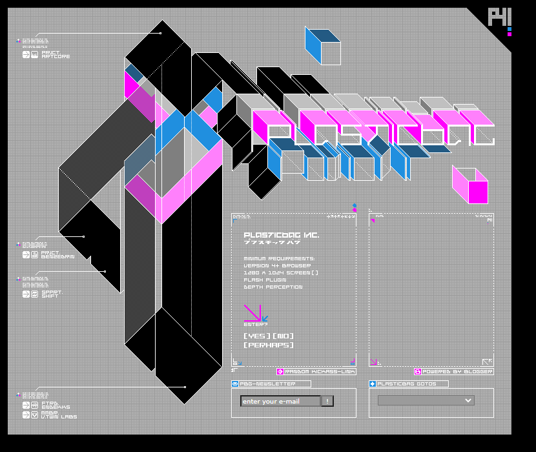
Task: Click the Random Kickass-Link button
Action: coord(316,372)
